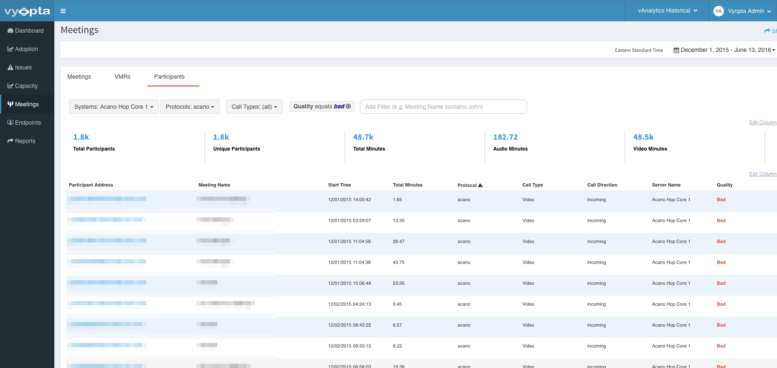This screenshot has height=368, width=777.
Task: Sort by Call Type column
Action: coord(532,185)
